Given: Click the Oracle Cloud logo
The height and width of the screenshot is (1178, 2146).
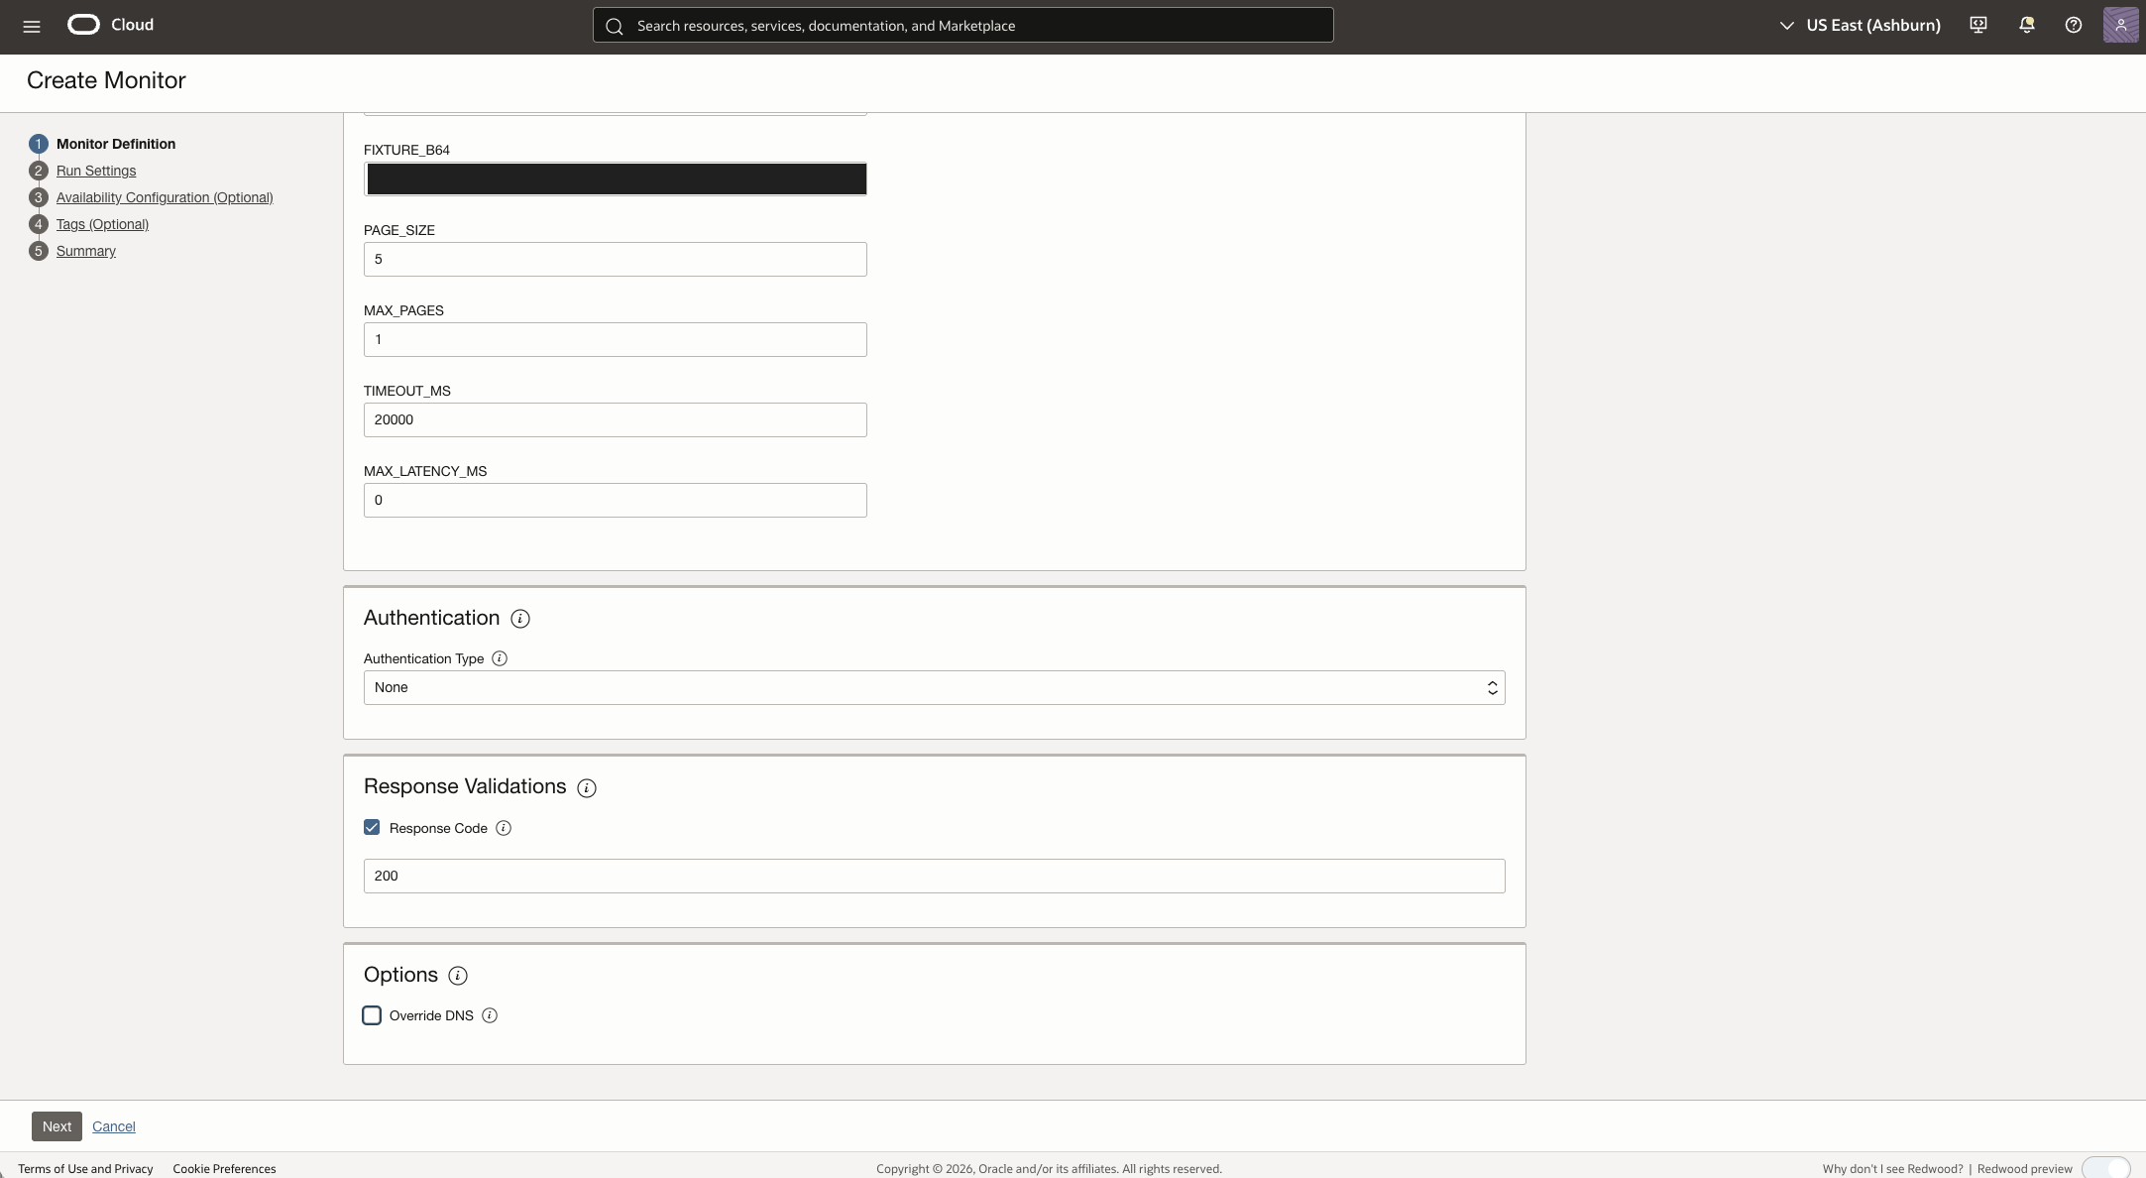Looking at the screenshot, I should pyautogui.click(x=110, y=25).
